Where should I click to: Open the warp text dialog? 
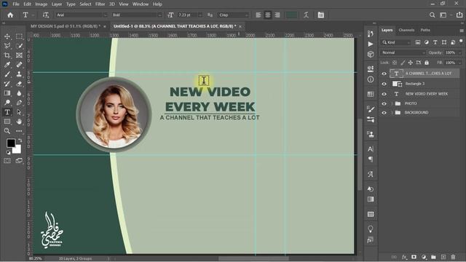306,15
